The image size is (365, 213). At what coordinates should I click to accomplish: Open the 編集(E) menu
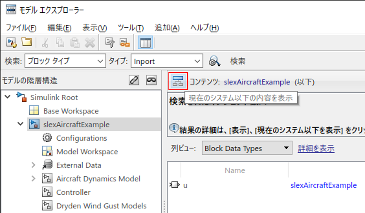click(59, 28)
